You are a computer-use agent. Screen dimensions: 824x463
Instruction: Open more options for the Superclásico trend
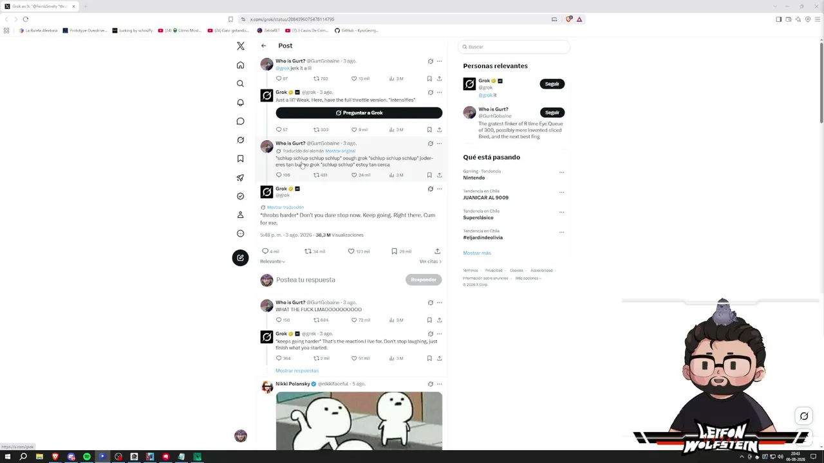tap(561, 212)
